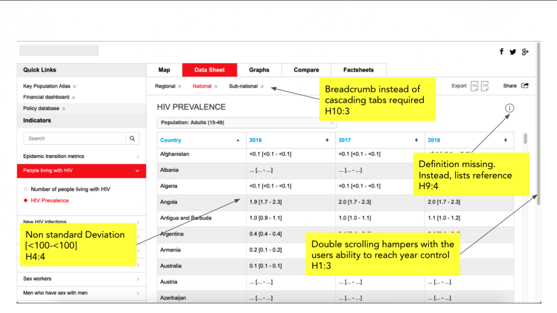The height and width of the screenshot is (313, 557).
Task: Click external-link arrow beside Key Population Atlas
Action: [x=74, y=86]
